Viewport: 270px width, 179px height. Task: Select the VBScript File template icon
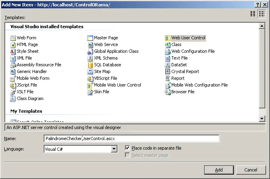click(x=90, y=79)
